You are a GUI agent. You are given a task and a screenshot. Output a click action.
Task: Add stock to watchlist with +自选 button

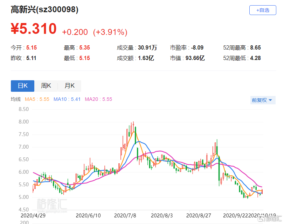(x=263, y=10)
